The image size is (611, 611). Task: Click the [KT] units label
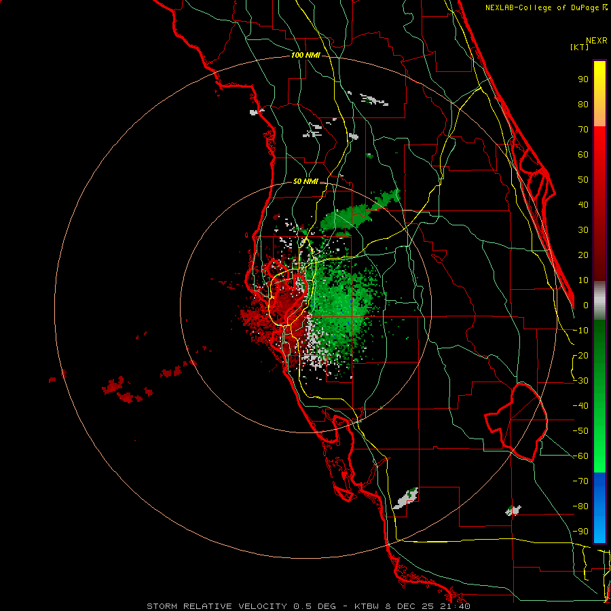(580, 47)
